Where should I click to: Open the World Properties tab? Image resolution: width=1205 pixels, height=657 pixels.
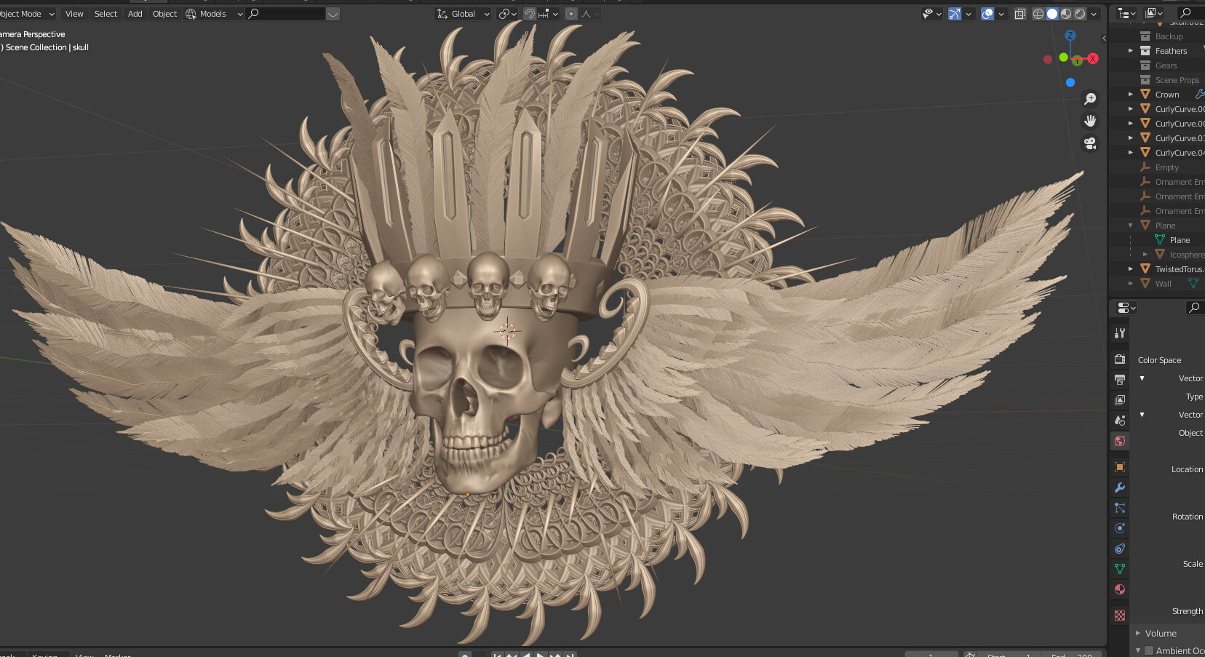point(1120,441)
